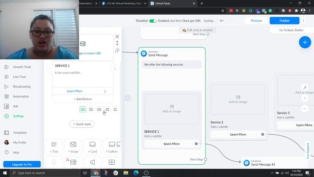Click the card image upload icon
The height and width of the screenshot is (177, 314).
pyautogui.click(x=83, y=44)
